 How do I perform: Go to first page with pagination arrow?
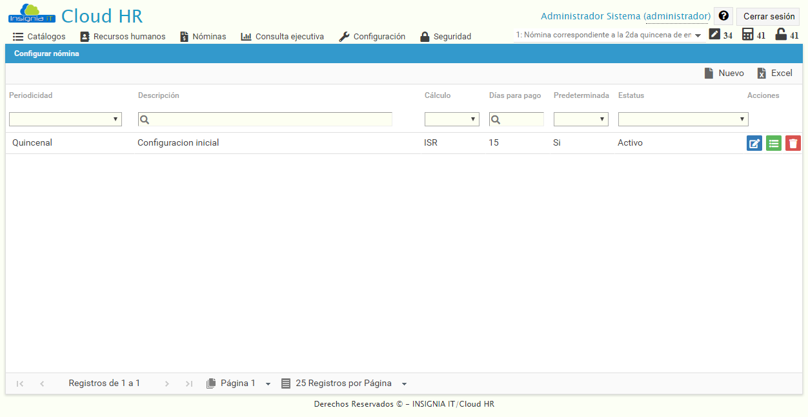[x=19, y=383]
